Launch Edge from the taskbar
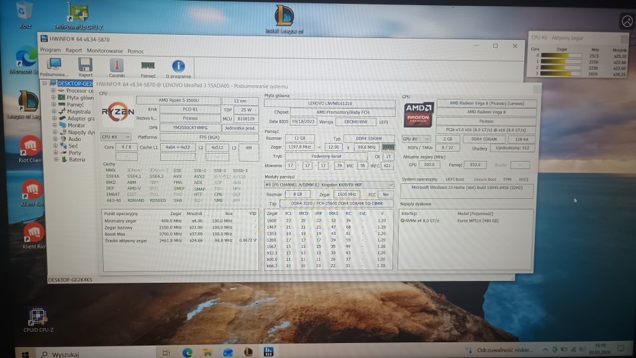636x358 pixels. pyautogui.click(x=187, y=352)
